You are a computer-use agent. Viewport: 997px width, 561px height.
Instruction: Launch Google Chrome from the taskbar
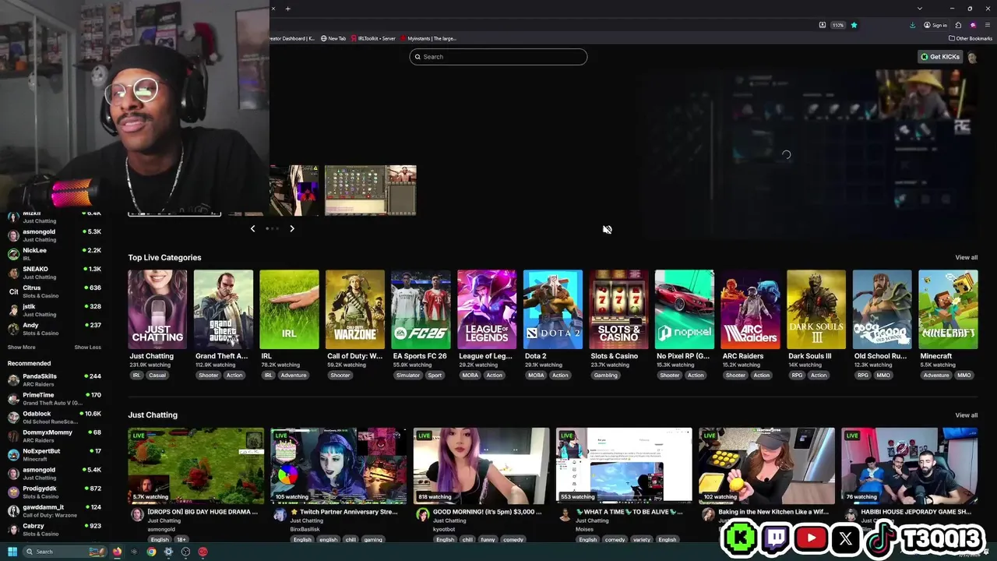pos(151,552)
